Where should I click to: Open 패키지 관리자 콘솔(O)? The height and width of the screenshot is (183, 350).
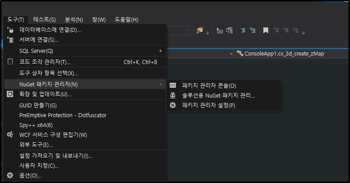click(224, 85)
